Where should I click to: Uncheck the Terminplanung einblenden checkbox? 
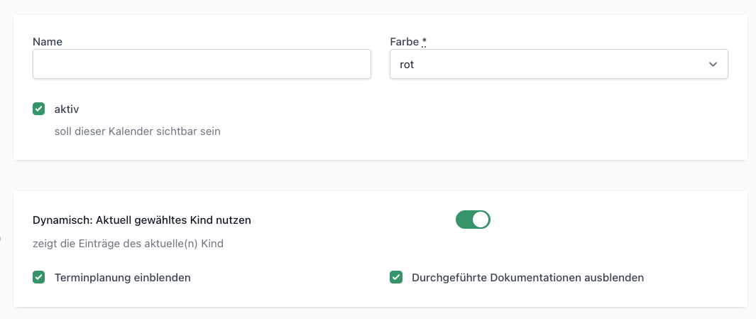[39, 277]
